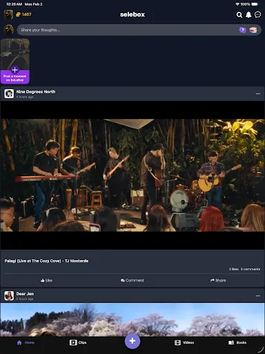Image resolution: width=265 pixels, height=354 pixels.
Task: Switch to Books tab
Action: tap(237, 343)
